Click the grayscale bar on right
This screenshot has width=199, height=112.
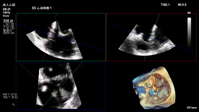click(x=189, y=32)
